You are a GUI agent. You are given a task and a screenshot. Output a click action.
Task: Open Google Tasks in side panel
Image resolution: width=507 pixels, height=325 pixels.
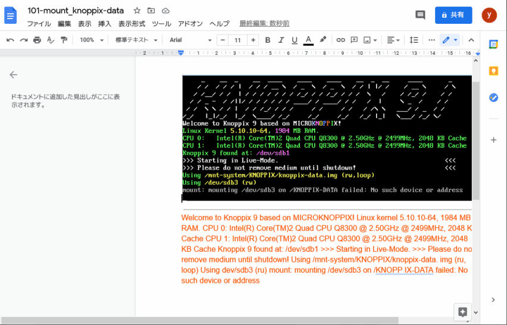pos(493,97)
